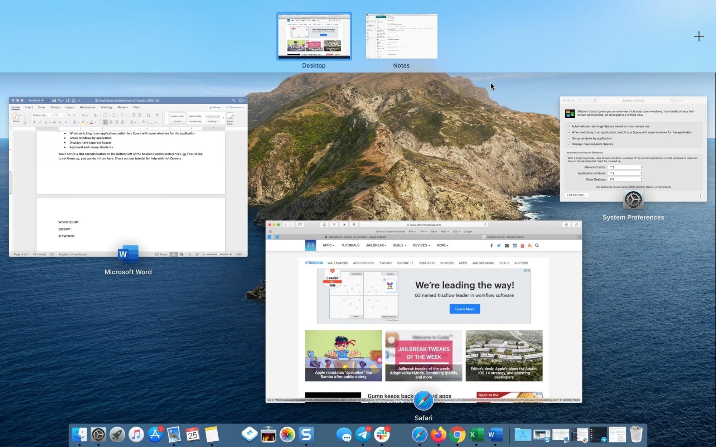716x447 pixels.
Task: Click the Learn More button in the Kissflow ad
Action: (x=464, y=309)
